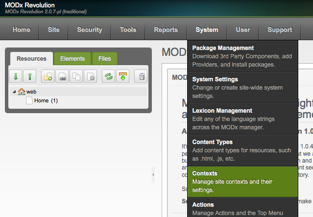Click the MODx Revolution title text
This screenshot has height=217, width=313.
(x=30, y=5)
